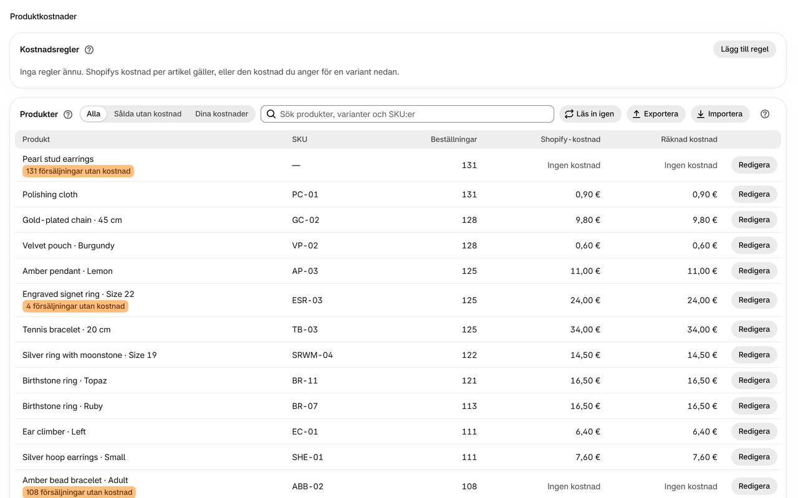This screenshot has width=798, height=498.
Task: Click the magnifier icon in search field
Action: pos(271,114)
